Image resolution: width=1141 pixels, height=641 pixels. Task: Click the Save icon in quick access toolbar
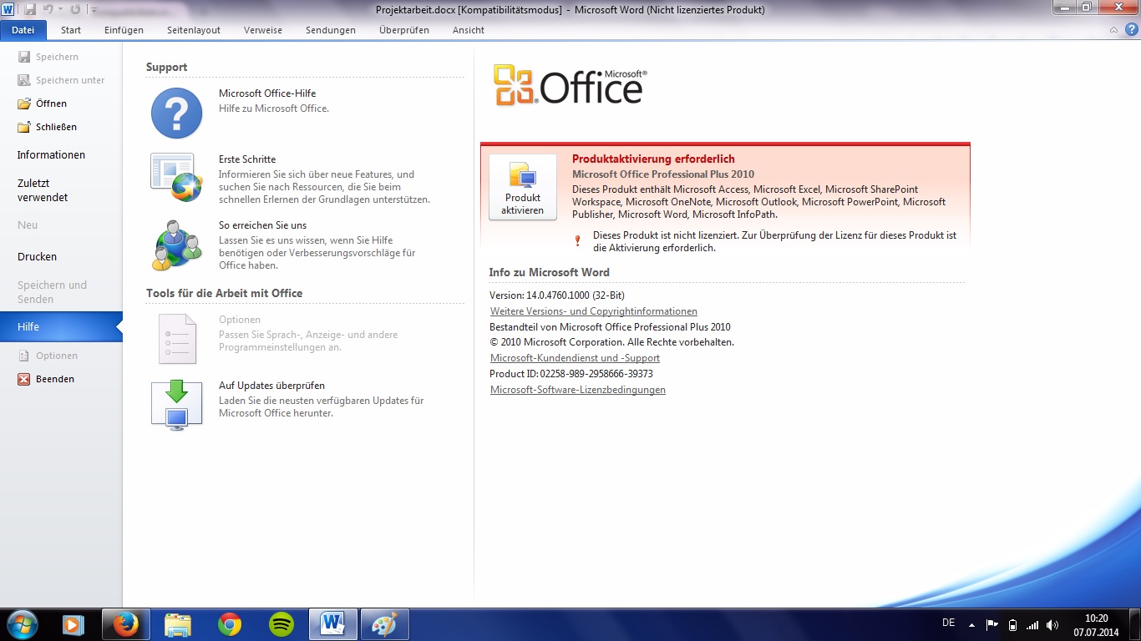point(30,9)
